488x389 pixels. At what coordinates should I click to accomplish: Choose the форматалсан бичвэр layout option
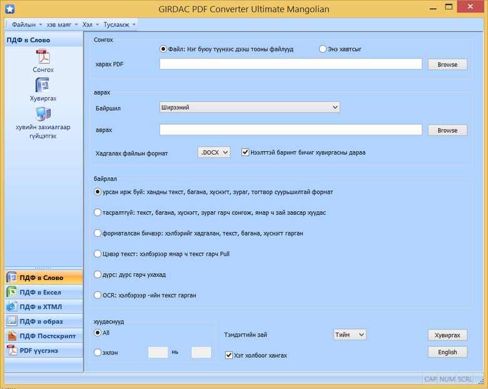(98, 233)
